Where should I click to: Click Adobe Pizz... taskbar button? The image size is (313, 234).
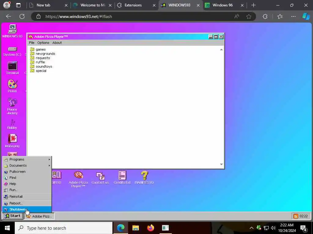(39, 216)
